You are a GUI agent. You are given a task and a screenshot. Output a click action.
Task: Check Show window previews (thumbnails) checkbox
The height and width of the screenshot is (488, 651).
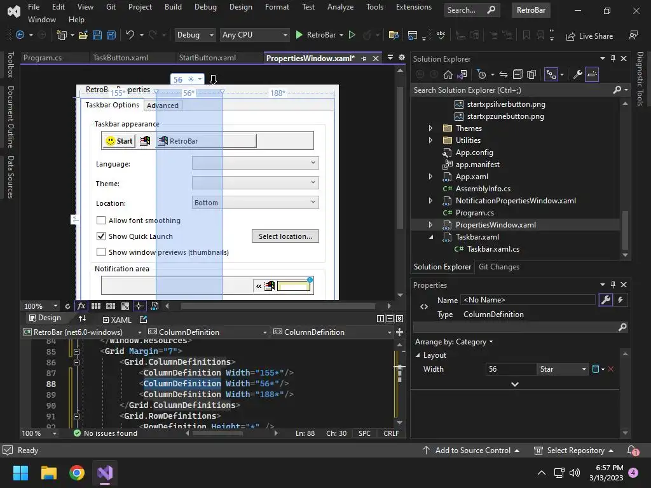pyautogui.click(x=101, y=252)
